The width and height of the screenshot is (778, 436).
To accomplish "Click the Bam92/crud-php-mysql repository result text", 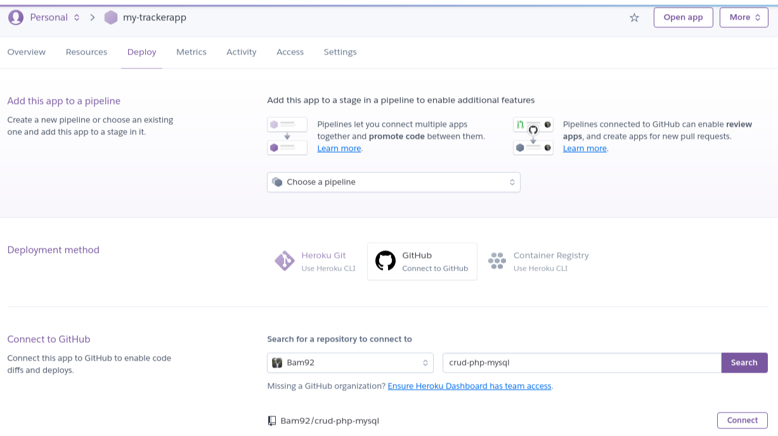I will (330, 421).
